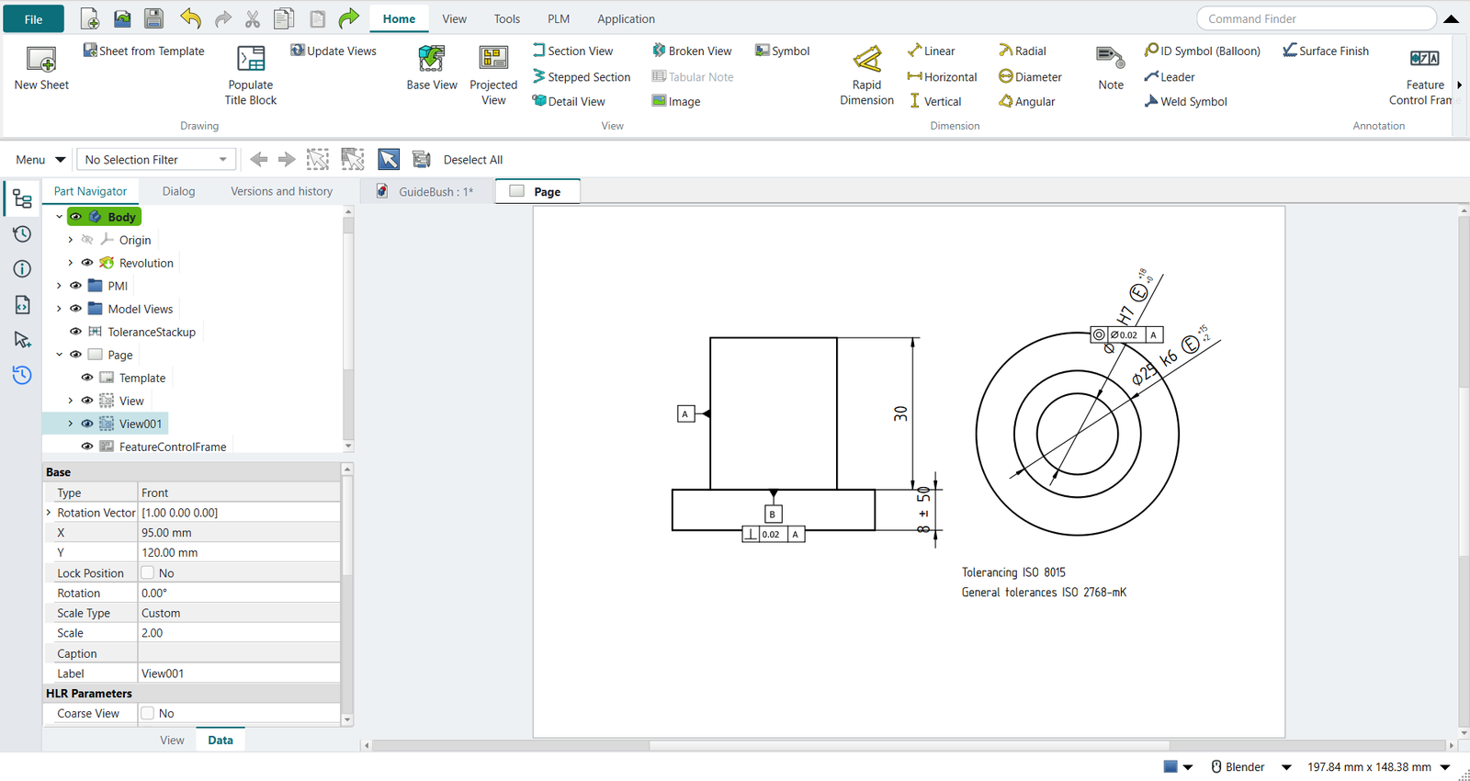The image size is (1470, 781).
Task: Insert a Weld Symbol
Action: [1185, 101]
